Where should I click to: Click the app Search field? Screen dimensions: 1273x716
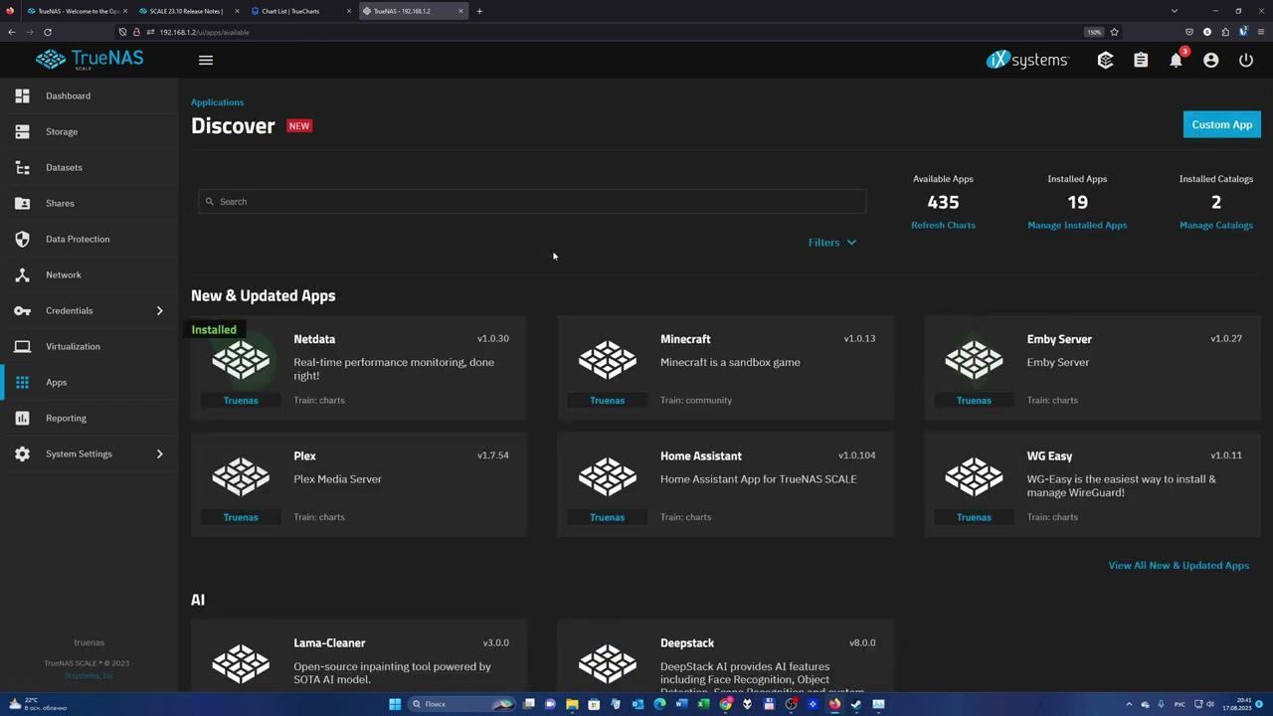[x=532, y=201]
